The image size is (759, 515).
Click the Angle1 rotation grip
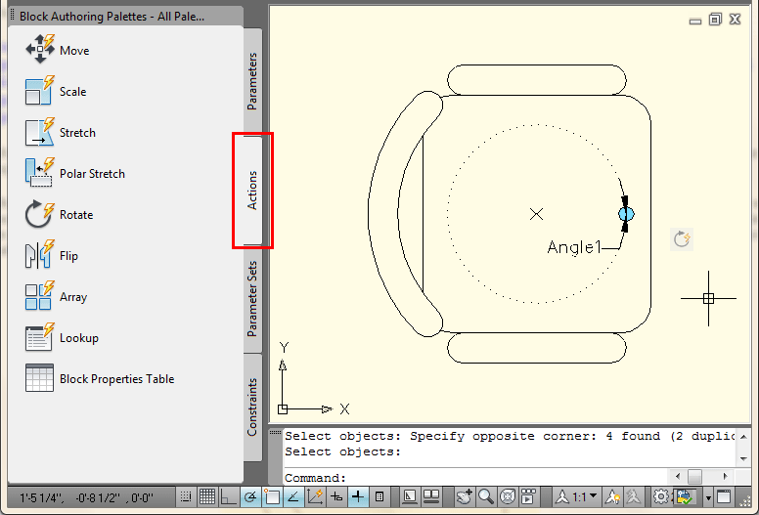coord(626,214)
